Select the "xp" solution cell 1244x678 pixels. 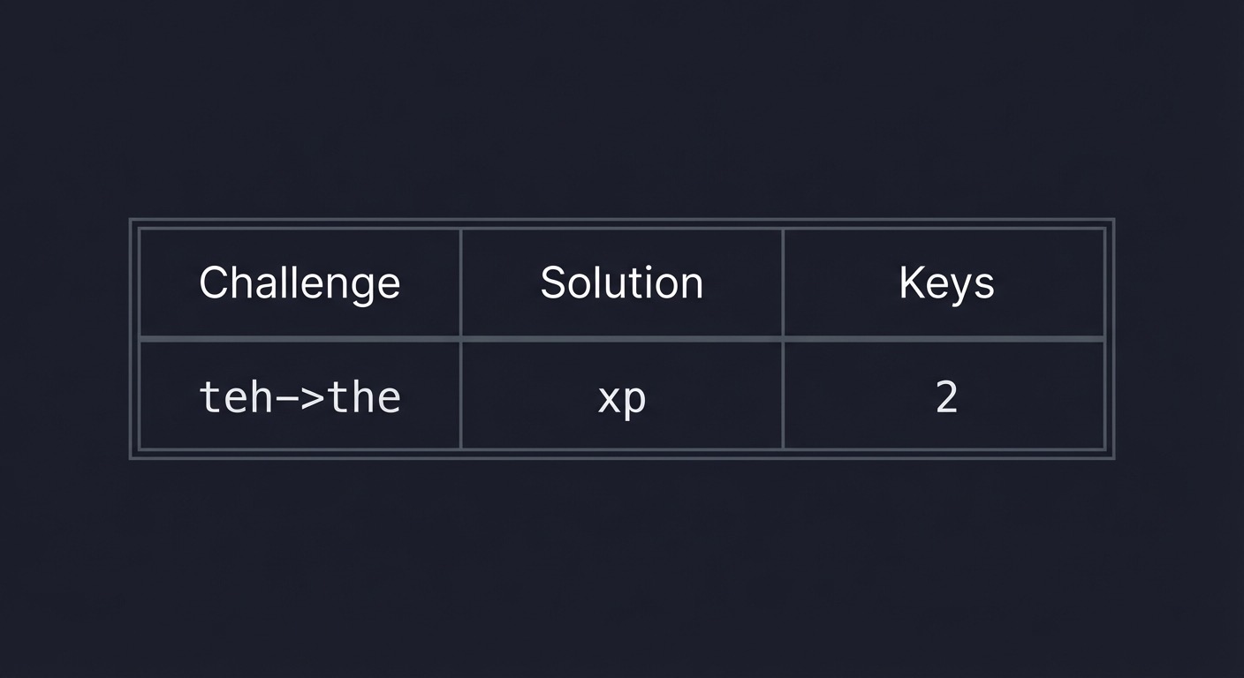[x=621, y=397]
